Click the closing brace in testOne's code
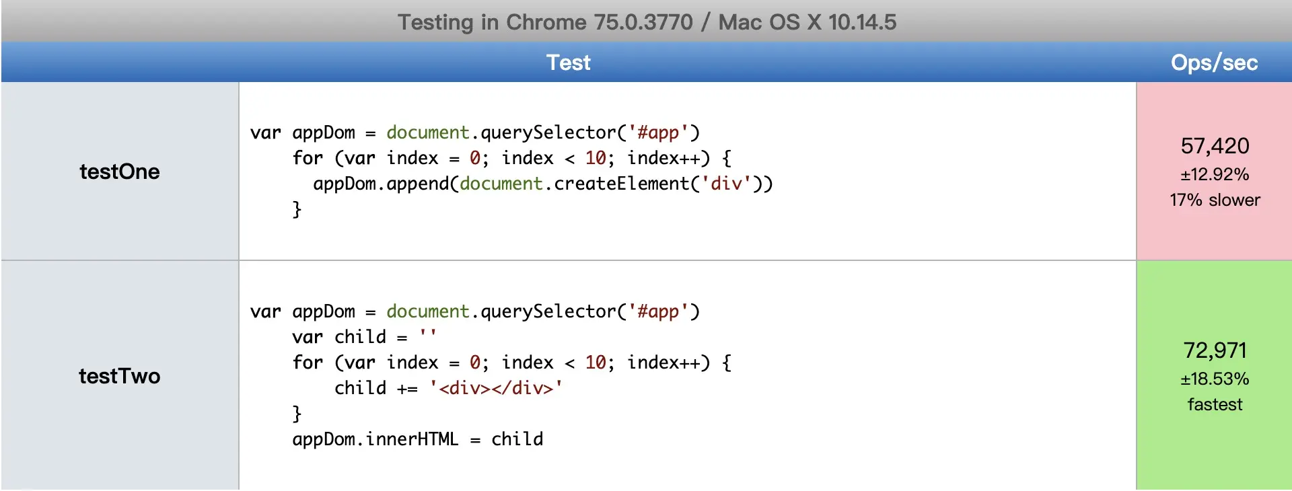This screenshot has width=1292, height=491. click(297, 209)
